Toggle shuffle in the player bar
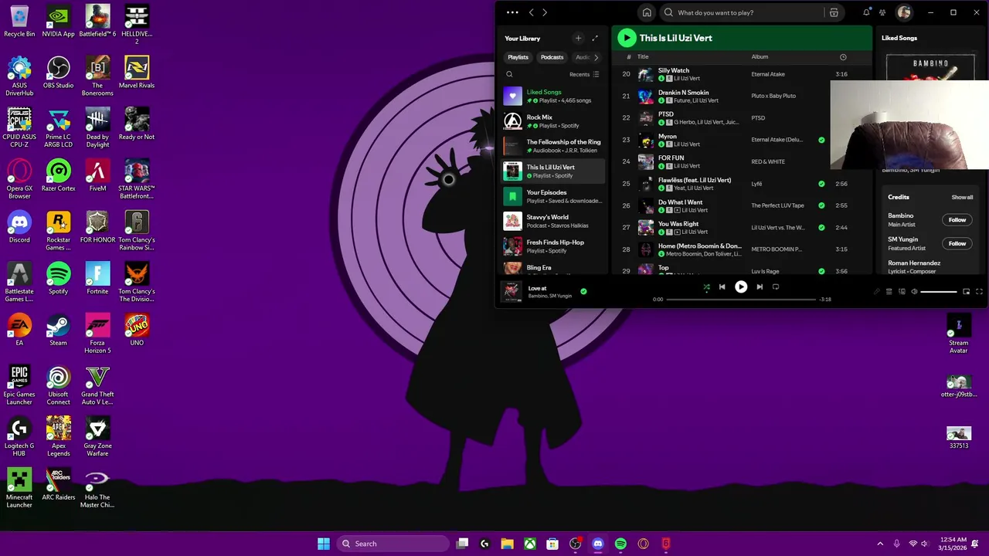The image size is (989, 556). (706, 286)
